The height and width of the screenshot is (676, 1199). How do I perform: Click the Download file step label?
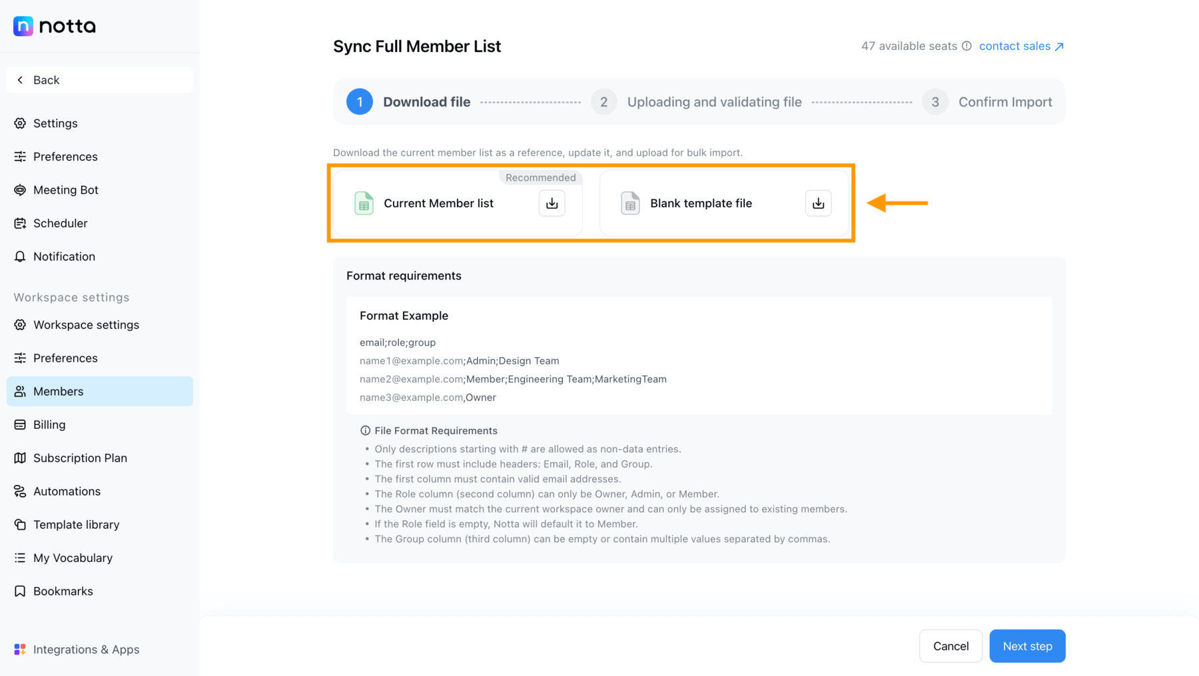(x=427, y=102)
